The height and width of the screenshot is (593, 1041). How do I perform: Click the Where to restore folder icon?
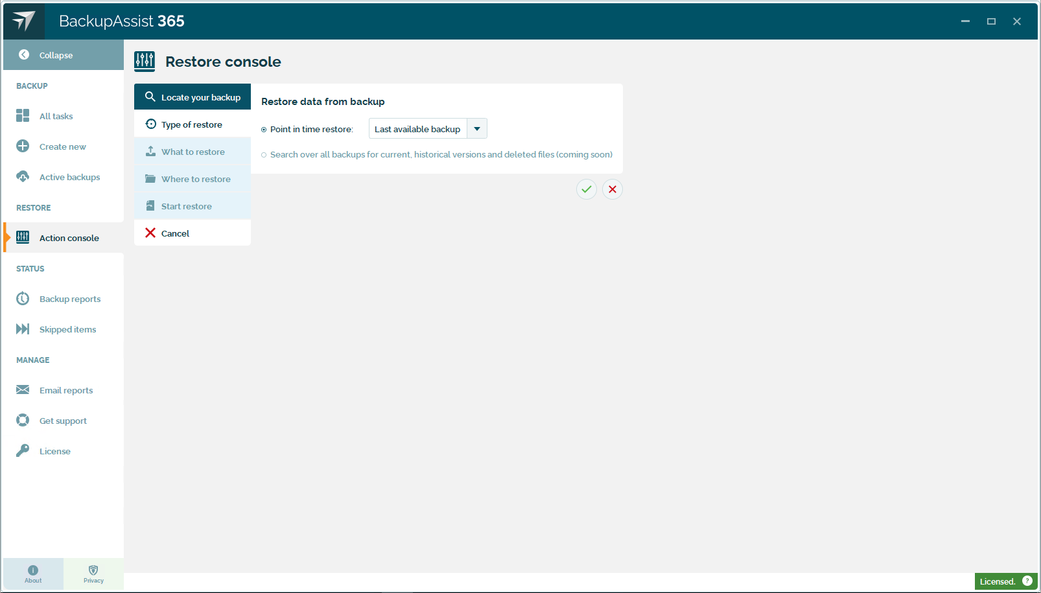pos(150,178)
